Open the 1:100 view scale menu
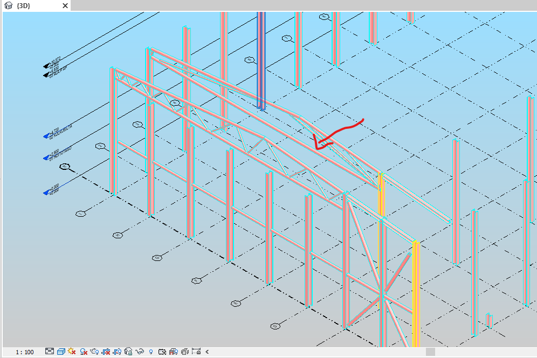This screenshot has width=537, height=358. (x=24, y=351)
